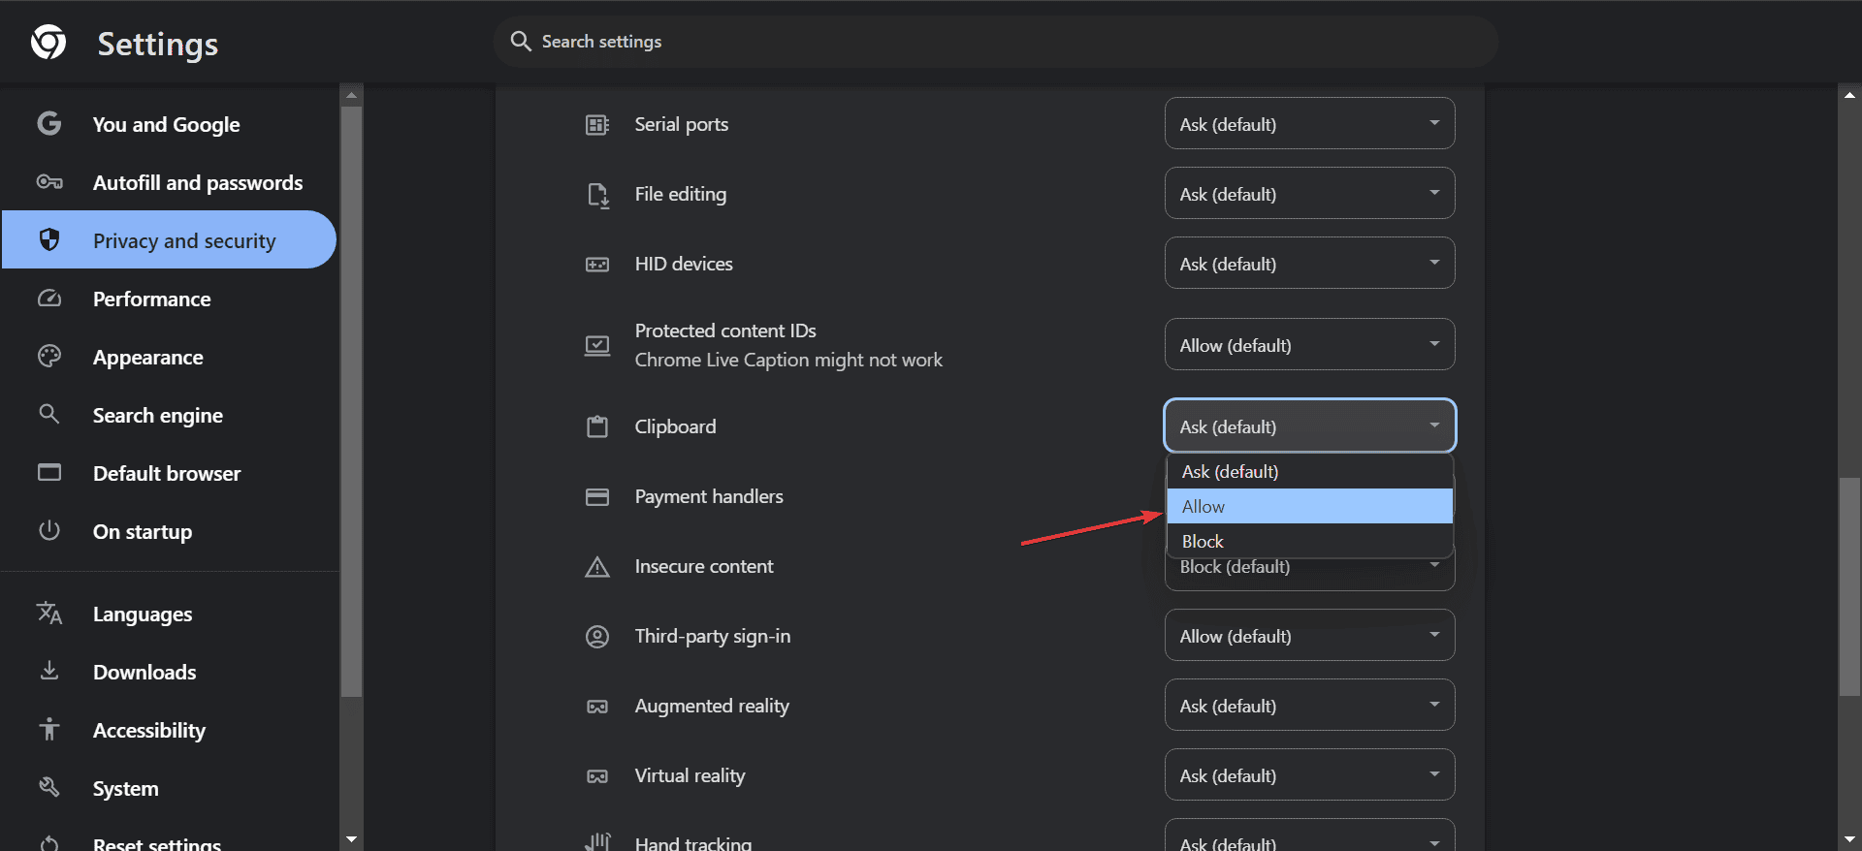This screenshot has width=1862, height=851.
Task: Open the Serial ports permission dropdown
Action: (1309, 123)
